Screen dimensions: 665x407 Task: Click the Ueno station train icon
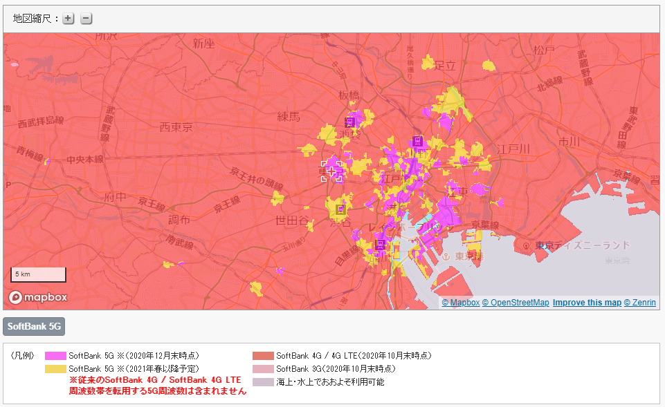point(418,141)
